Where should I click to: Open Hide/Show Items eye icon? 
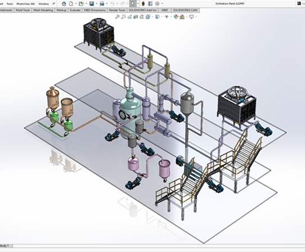point(167,17)
